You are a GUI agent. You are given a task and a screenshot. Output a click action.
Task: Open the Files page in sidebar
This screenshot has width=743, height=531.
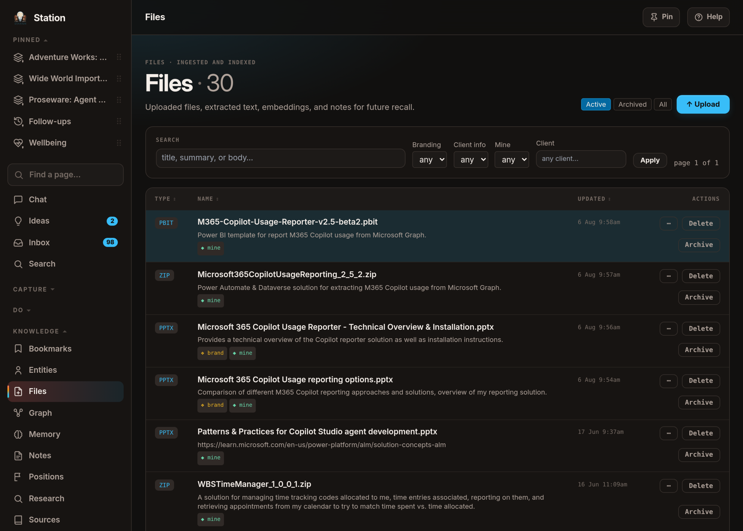(65, 391)
